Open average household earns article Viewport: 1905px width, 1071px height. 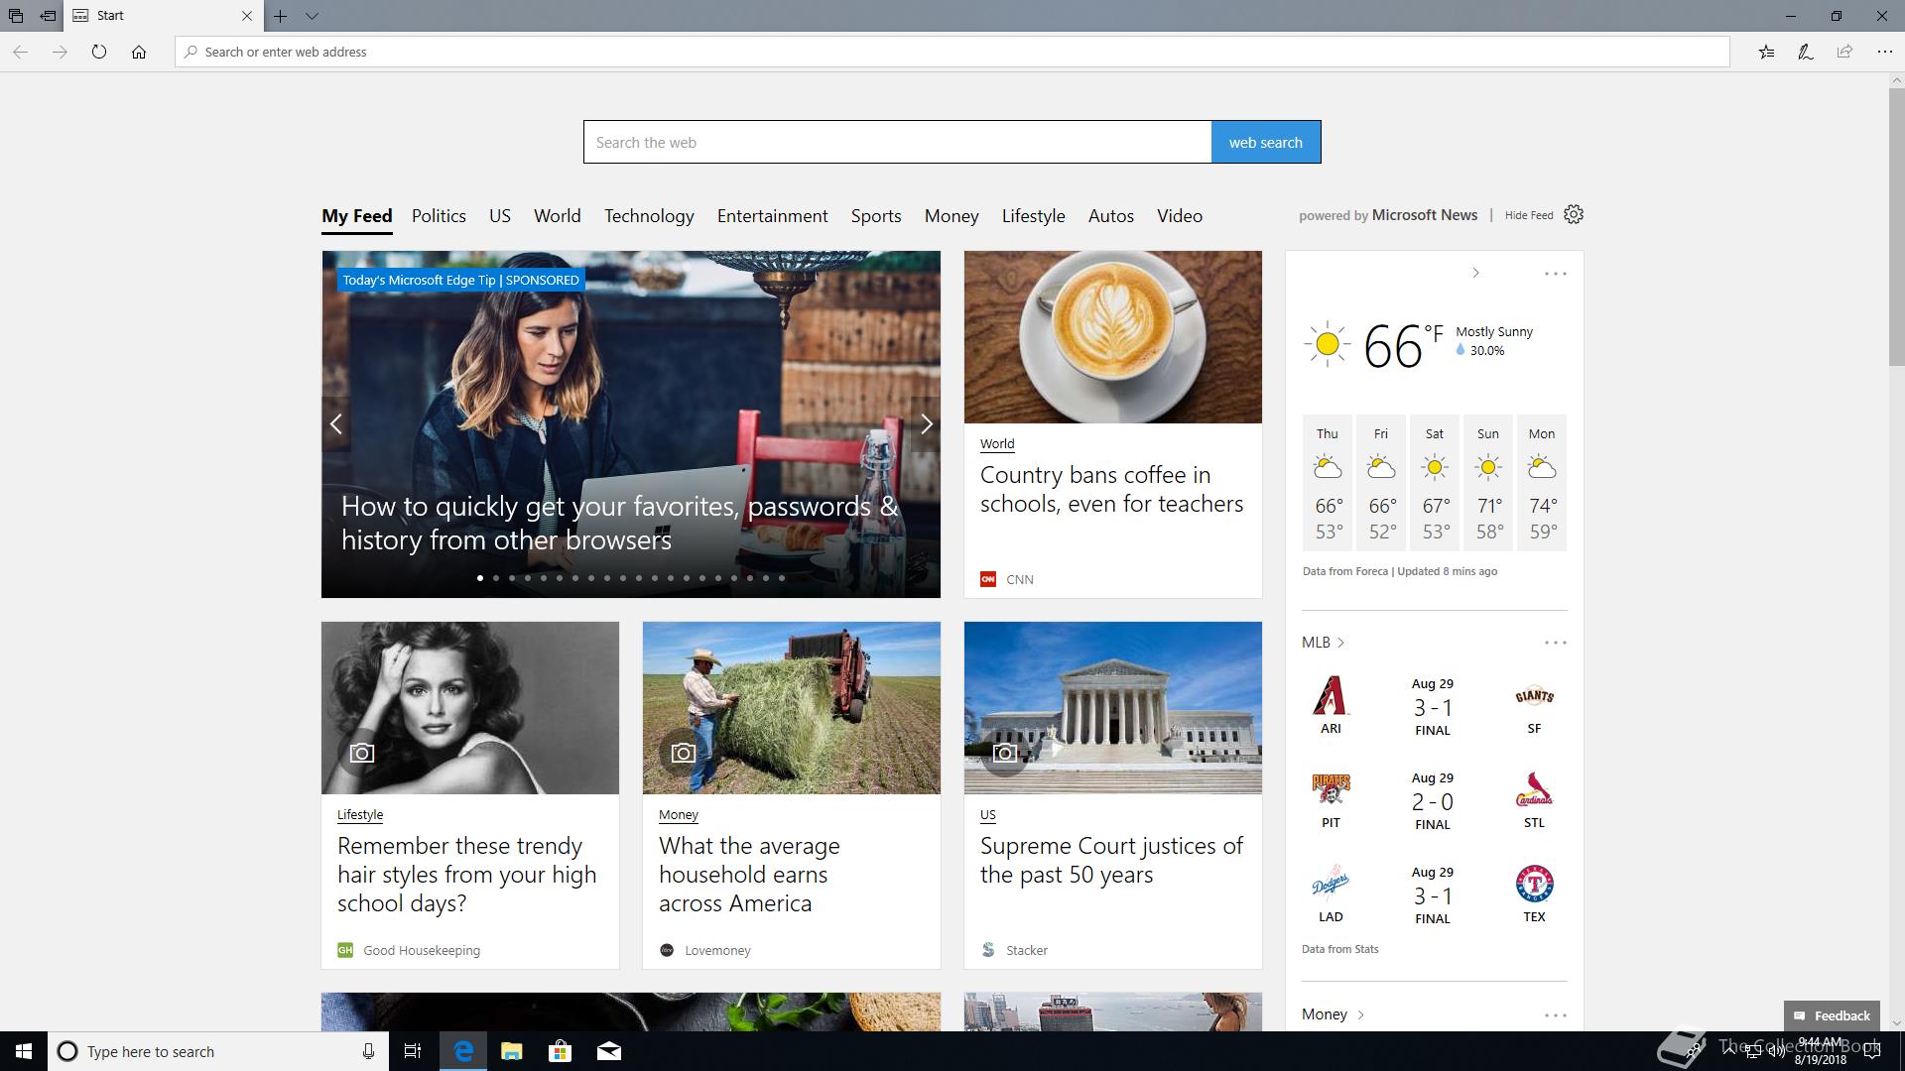[x=749, y=875]
